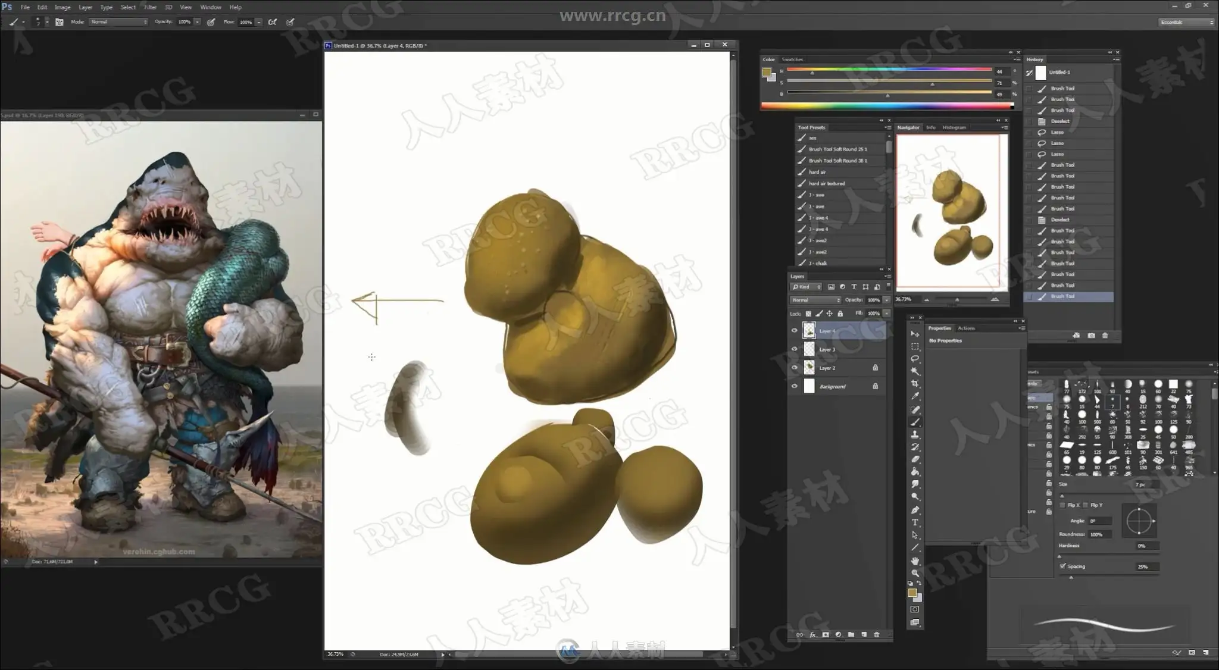Switch to the Swatches tab
This screenshot has width=1219, height=670.
pos(792,60)
